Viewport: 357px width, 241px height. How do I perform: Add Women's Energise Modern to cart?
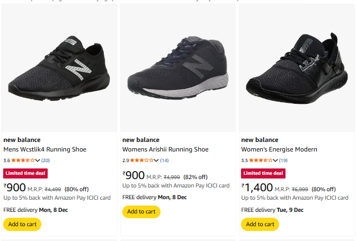point(260,224)
